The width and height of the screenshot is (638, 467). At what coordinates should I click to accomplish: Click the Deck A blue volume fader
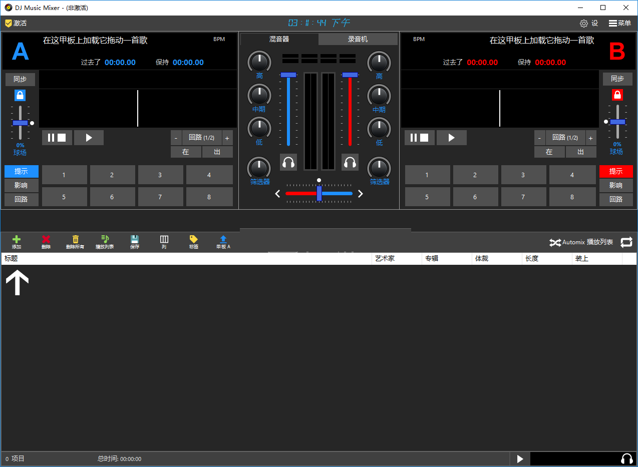click(288, 75)
